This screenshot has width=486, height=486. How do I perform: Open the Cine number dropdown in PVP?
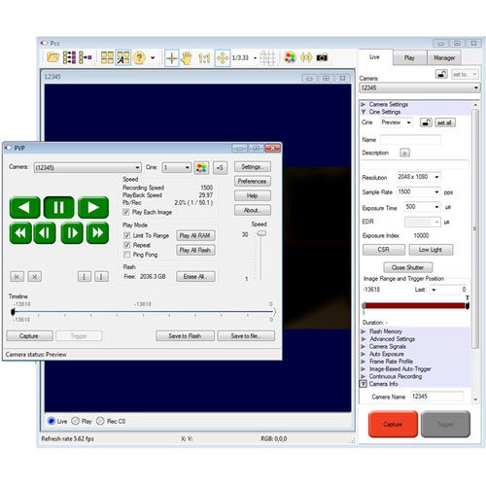[x=177, y=167]
